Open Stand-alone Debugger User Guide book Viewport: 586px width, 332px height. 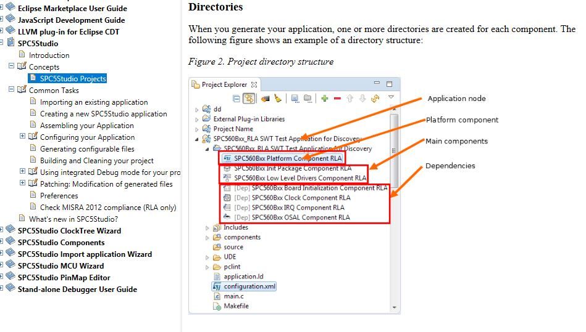pos(77,289)
